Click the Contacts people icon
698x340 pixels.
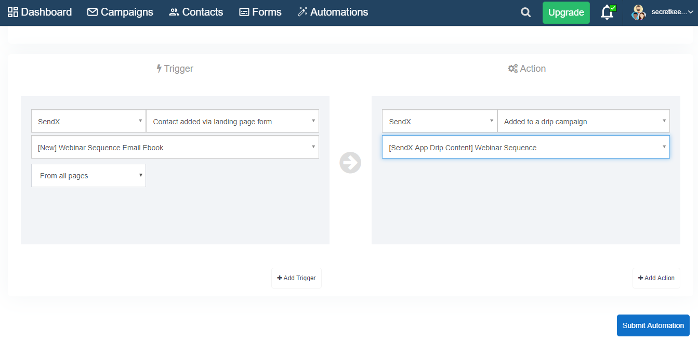coord(174,12)
